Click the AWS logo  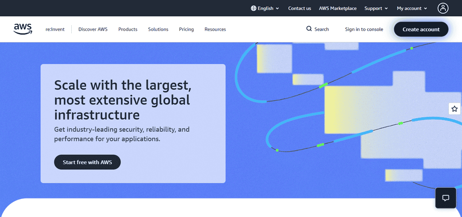23,29
